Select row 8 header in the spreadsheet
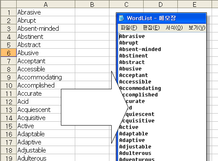This screenshot has width=218, height=161. point(9,69)
